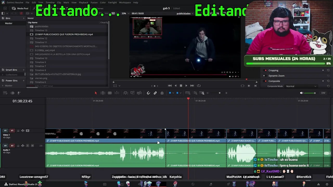
Task: Activate the Trim Edit Mode tool
Action: [103, 93]
